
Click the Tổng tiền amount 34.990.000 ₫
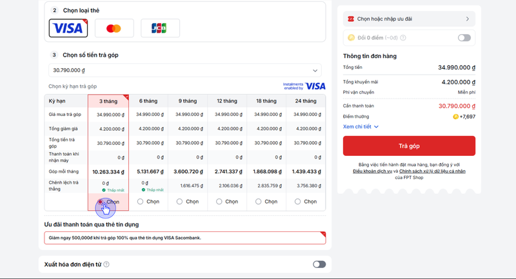(x=457, y=68)
